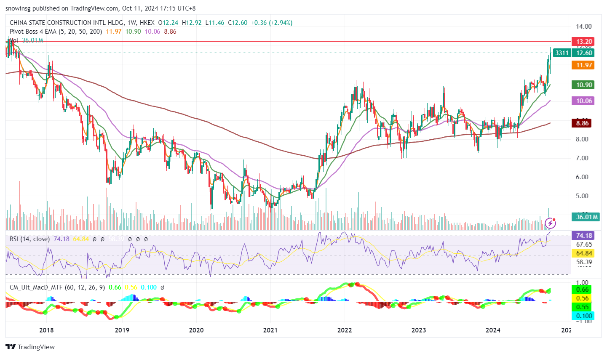This screenshot has height=356, width=607.
Task: Click the 10.90 value in EMA legend
Action: 133,32
